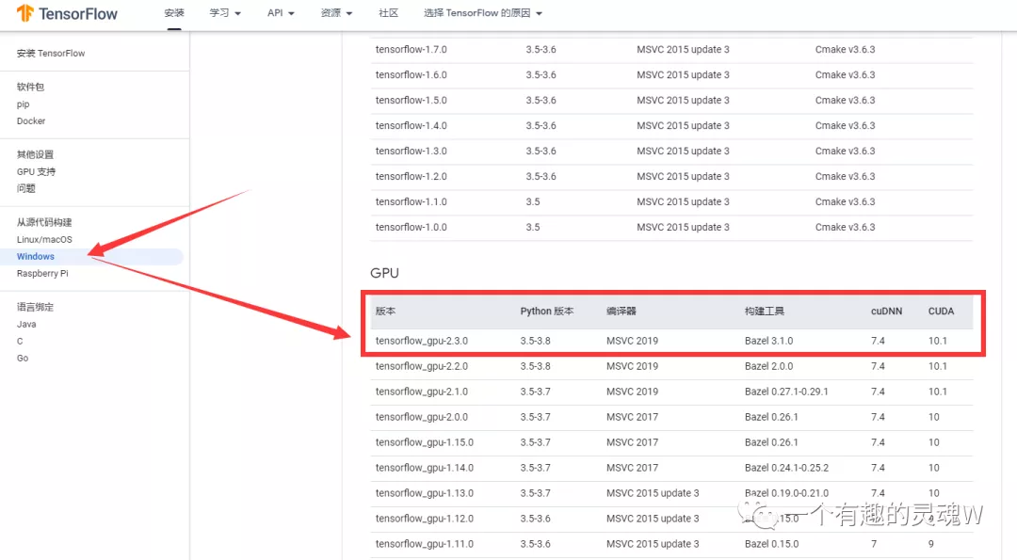Click the Bazel 3.1.0 cell

[x=768, y=341]
